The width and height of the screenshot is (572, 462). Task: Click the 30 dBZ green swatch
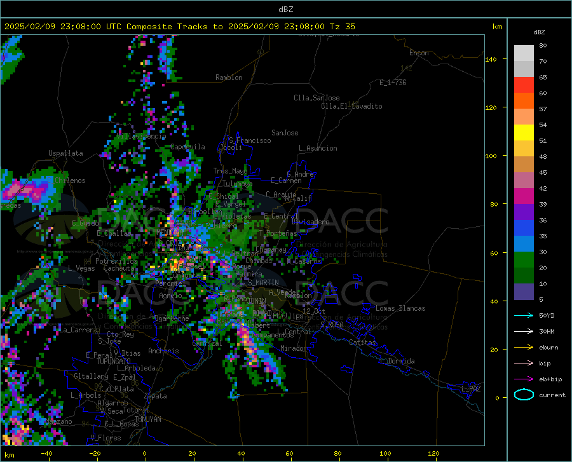pyautogui.click(x=524, y=260)
